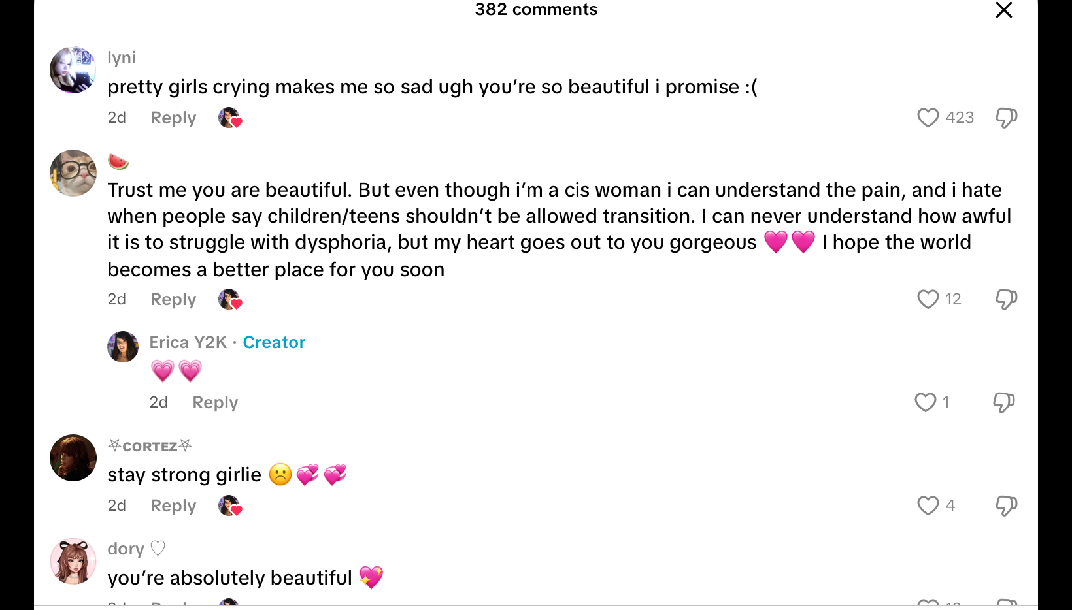Open CORTEZ's profile picture
This screenshot has width=1072, height=610.
pos(73,458)
